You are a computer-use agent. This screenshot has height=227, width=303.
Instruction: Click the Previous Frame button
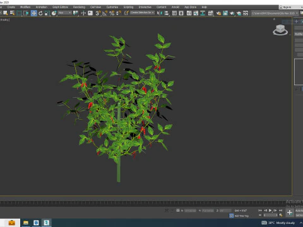coord(265,211)
